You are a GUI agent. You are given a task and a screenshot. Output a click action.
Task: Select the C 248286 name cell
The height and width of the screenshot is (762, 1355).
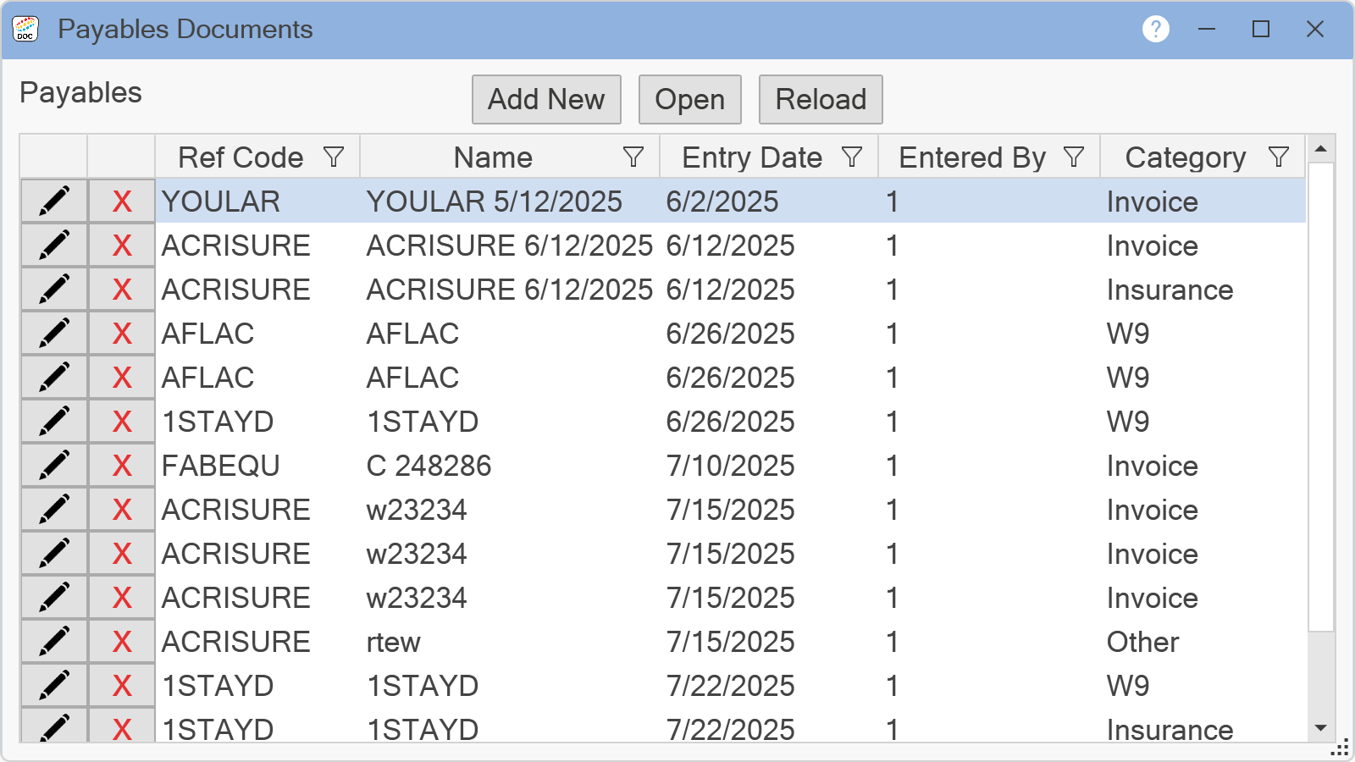(x=429, y=466)
